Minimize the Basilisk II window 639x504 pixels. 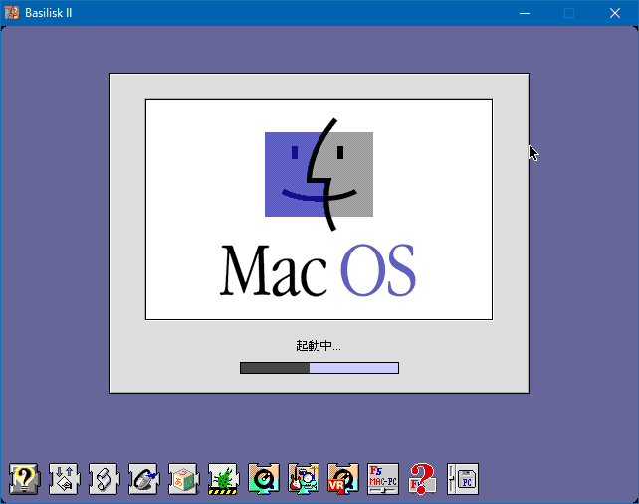(525, 13)
